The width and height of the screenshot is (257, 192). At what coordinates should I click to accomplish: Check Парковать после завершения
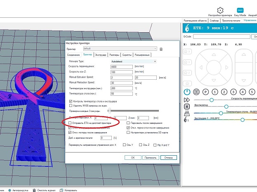tap(128, 123)
